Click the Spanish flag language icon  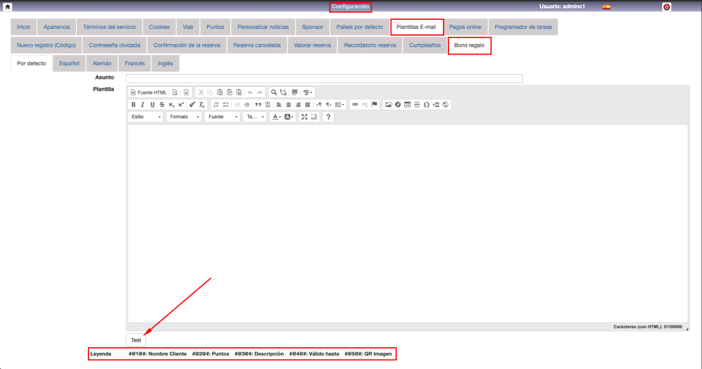pos(607,7)
